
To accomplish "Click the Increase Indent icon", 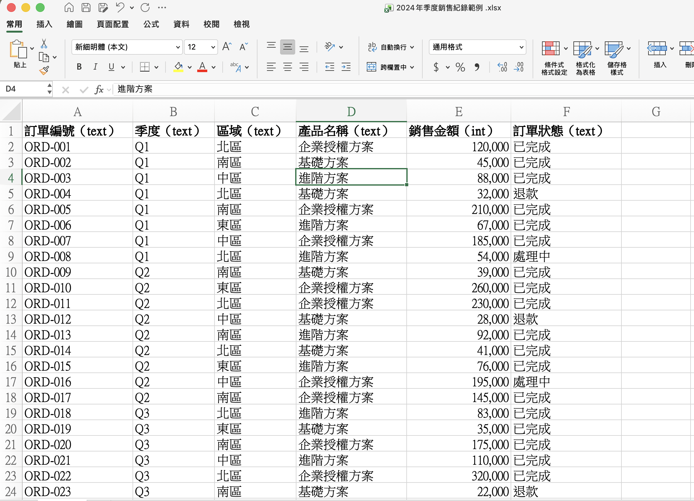I will (x=346, y=67).
